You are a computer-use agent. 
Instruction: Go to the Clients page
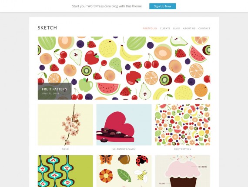point(165,28)
